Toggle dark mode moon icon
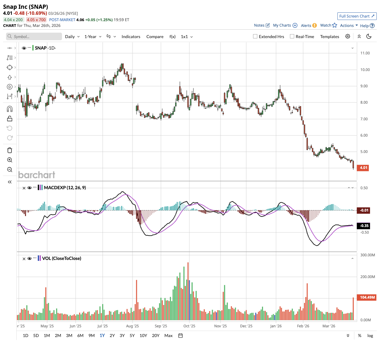 pos(369,36)
